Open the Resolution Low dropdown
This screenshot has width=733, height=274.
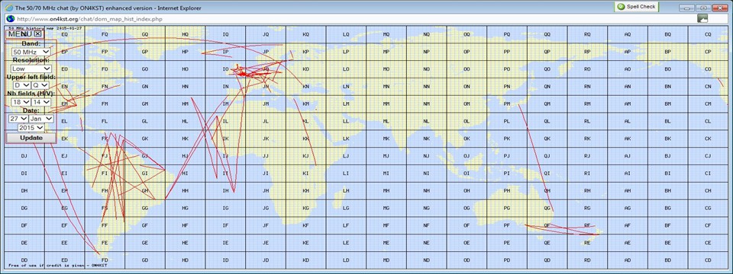(x=31, y=68)
